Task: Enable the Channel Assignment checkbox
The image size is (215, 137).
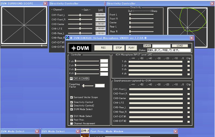Action: tap(72, 124)
